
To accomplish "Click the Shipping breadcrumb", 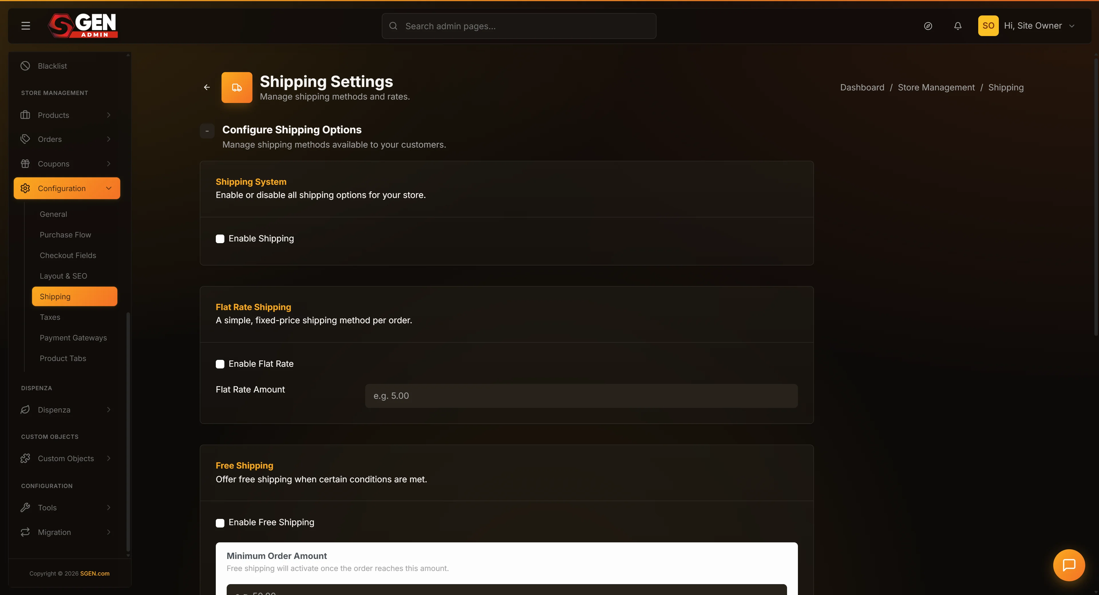I will [1006, 88].
